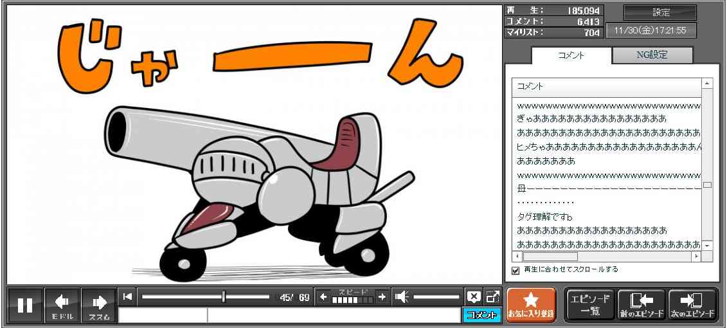Decrease playback speed with left arrow
This screenshot has height=328, width=727.
point(324,296)
